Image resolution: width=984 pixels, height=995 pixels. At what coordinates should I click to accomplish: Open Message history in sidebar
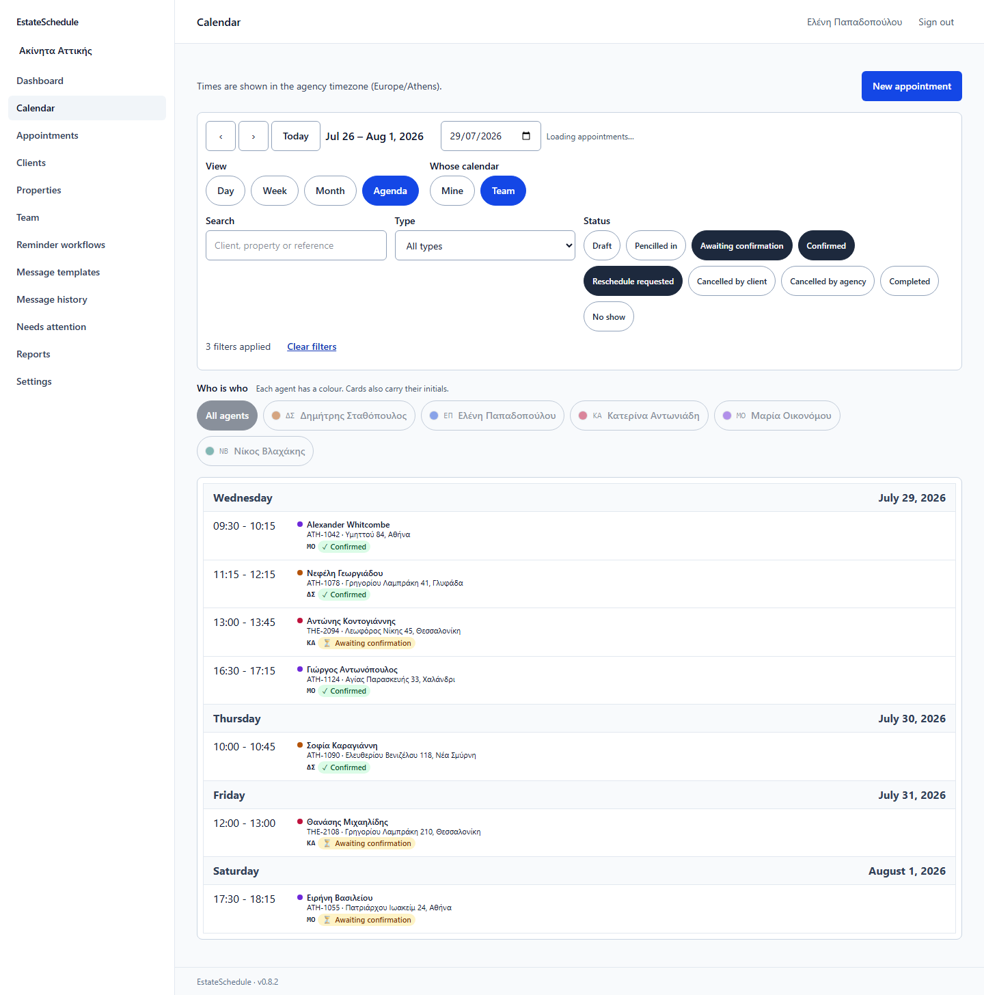(87, 299)
